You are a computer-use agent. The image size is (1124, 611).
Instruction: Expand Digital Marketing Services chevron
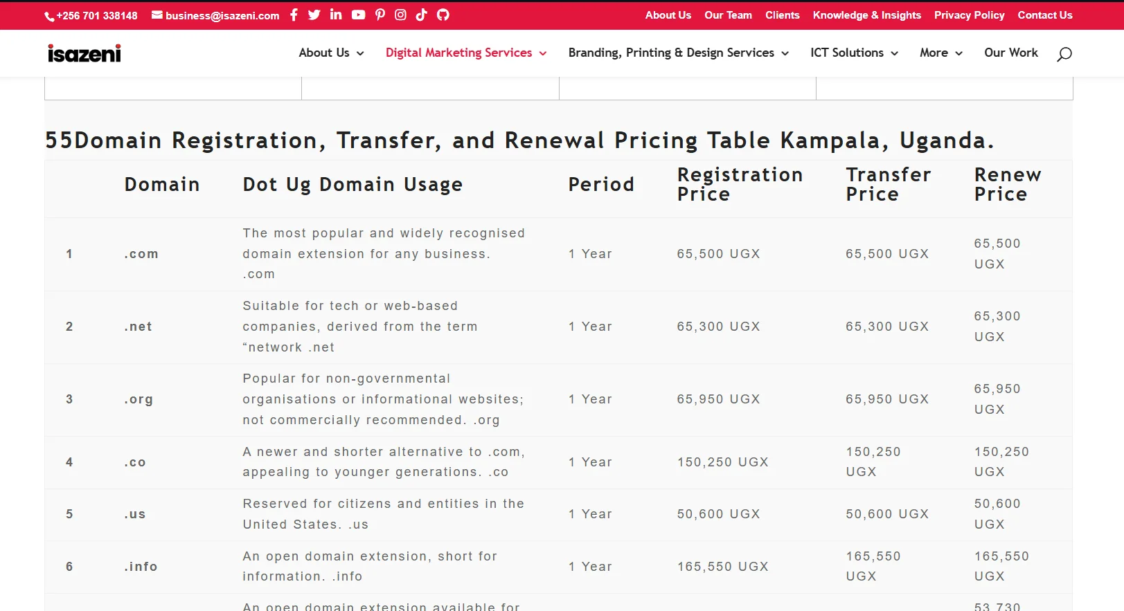543,53
